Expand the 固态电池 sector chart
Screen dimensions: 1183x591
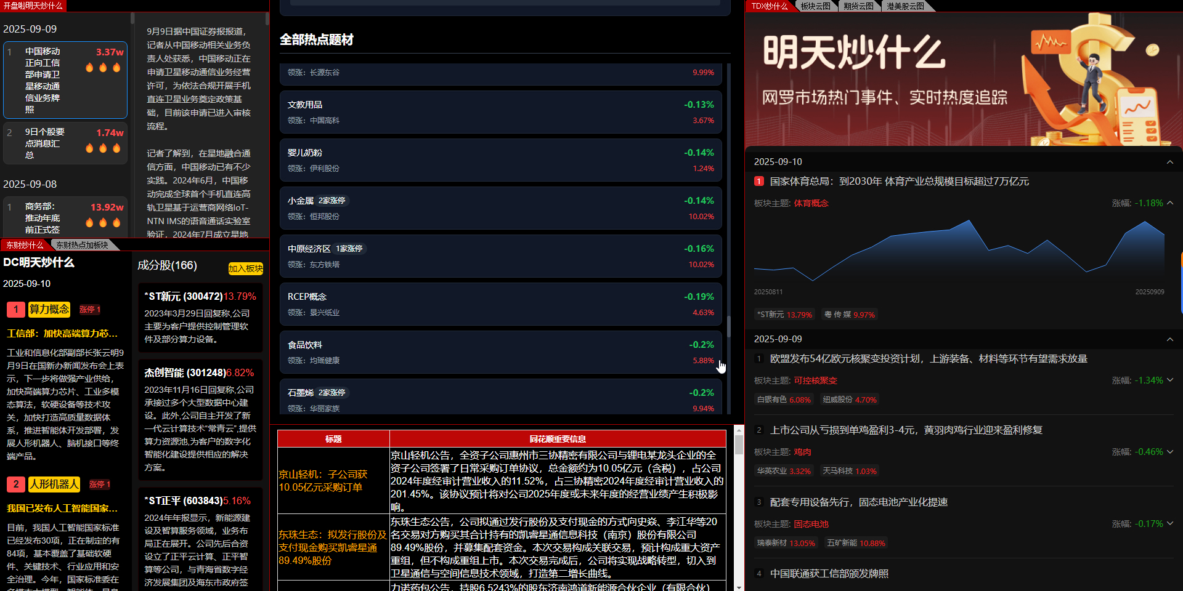tap(1170, 523)
